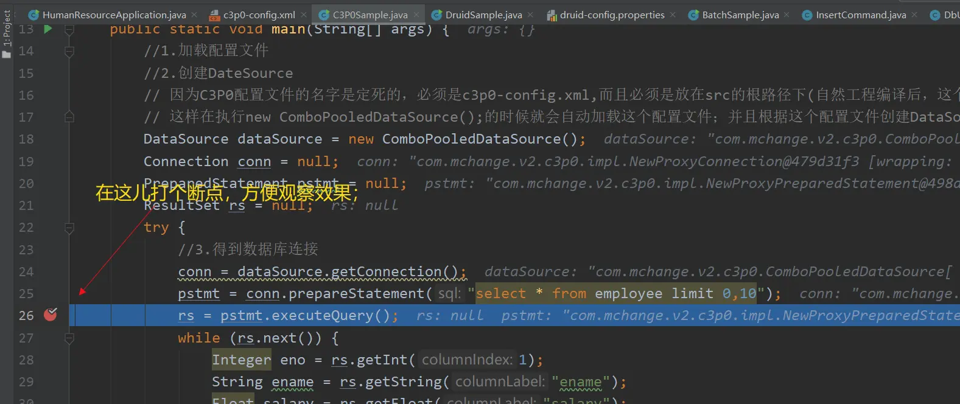Open the InsertCommand.java tab
The width and height of the screenshot is (960, 404).
tap(860, 15)
